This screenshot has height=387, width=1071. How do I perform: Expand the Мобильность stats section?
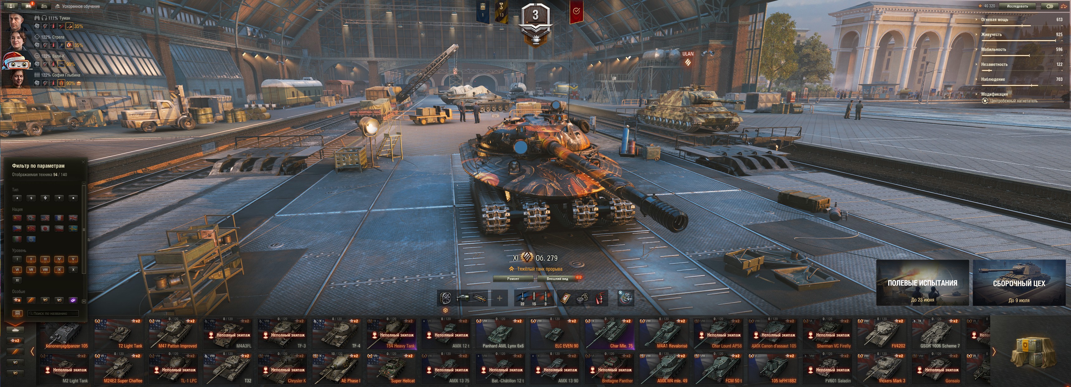coord(993,49)
